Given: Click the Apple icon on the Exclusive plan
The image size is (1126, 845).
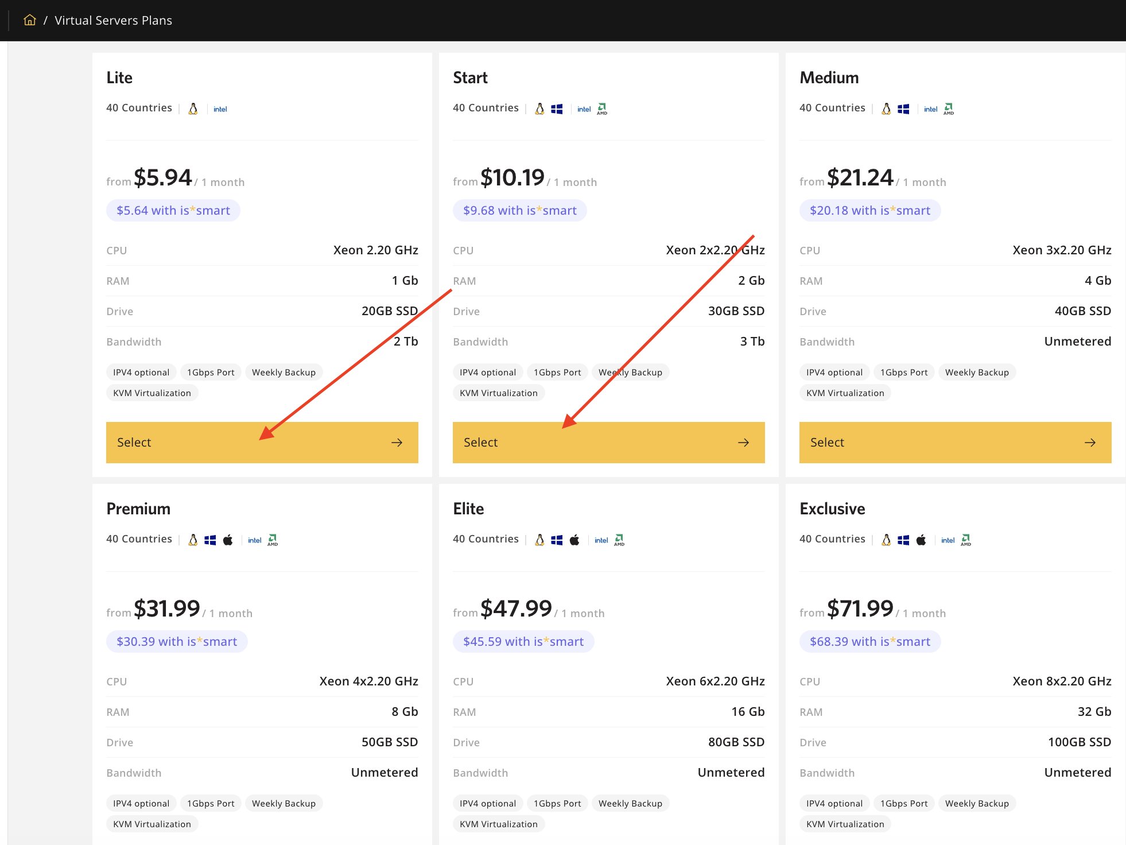Looking at the screenshot, I should tap(921, 540).
